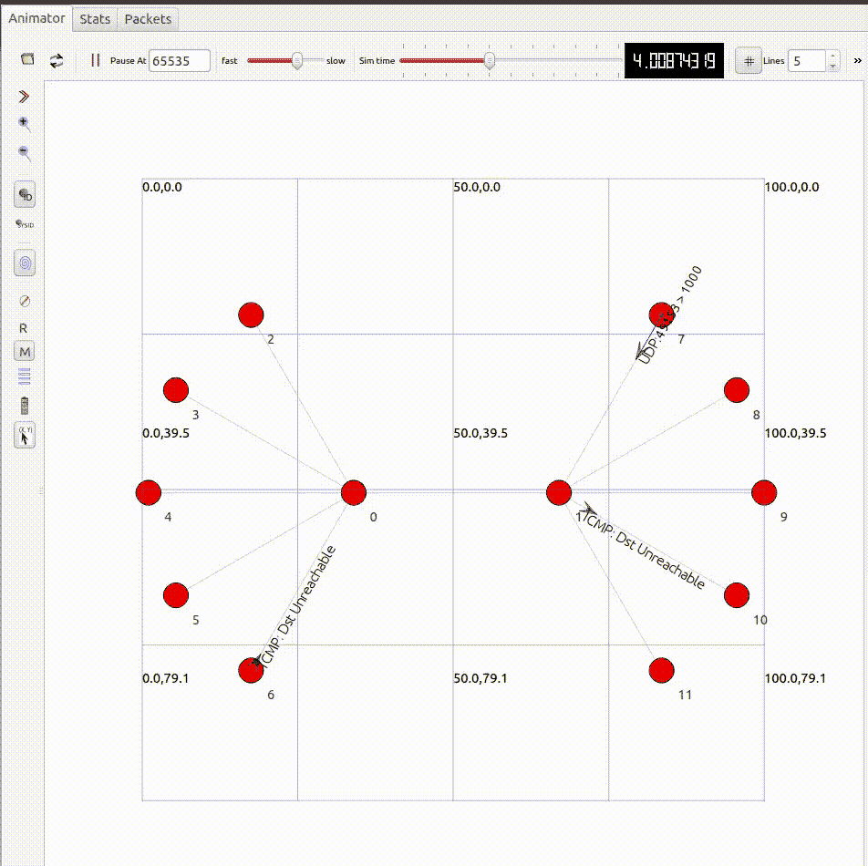Click the 0.0,39.5 grid coordinate label
Screen dimensions: 868x866
pyautogui.click(x=166, y=433)
